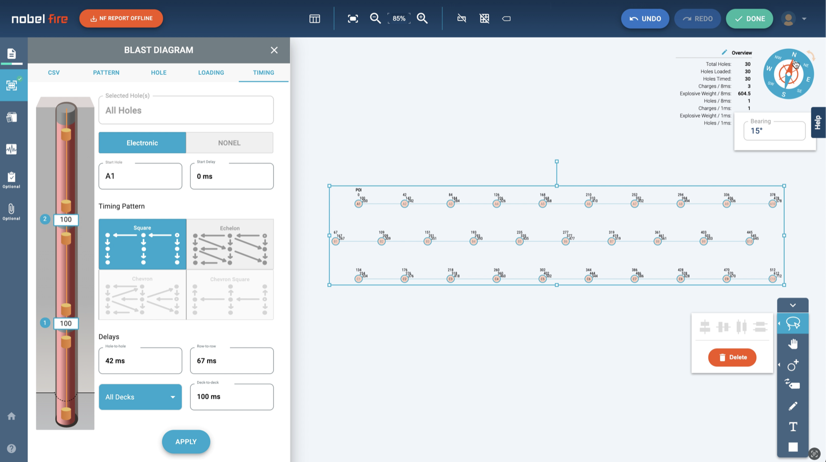This screenshot has width=826, height=462.
Task: Select NONEL timing type
Action: [229, 143]
